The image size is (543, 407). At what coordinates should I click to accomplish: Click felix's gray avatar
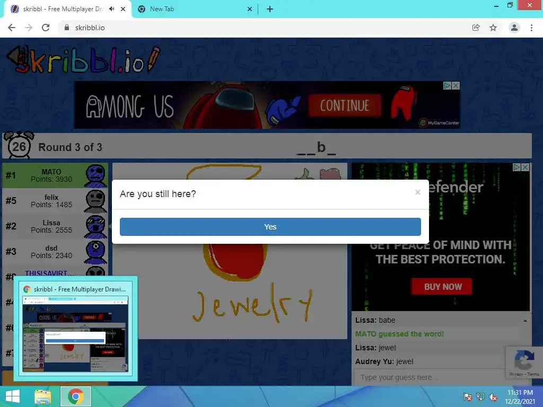click(95, 201)
